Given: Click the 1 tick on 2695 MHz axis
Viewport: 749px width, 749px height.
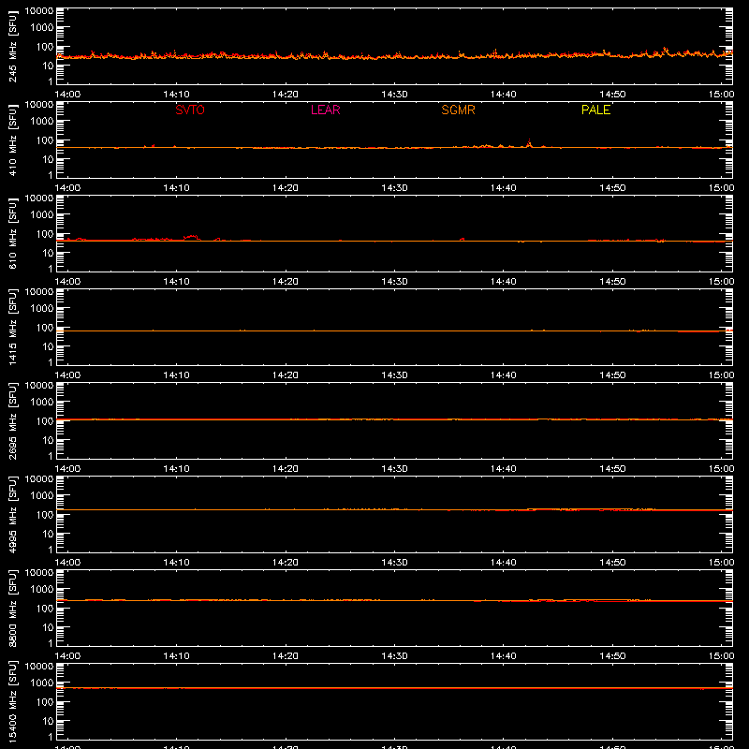Looking at the screenshot, I should (x=51, y=456).
